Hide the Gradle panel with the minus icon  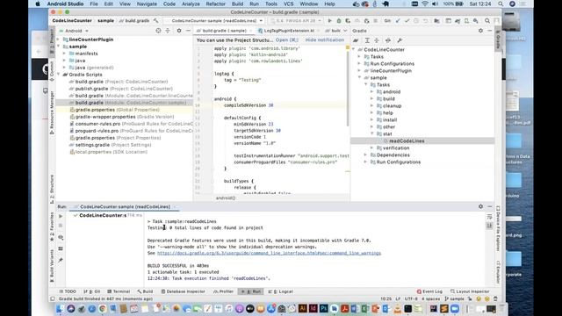point(490,31)
